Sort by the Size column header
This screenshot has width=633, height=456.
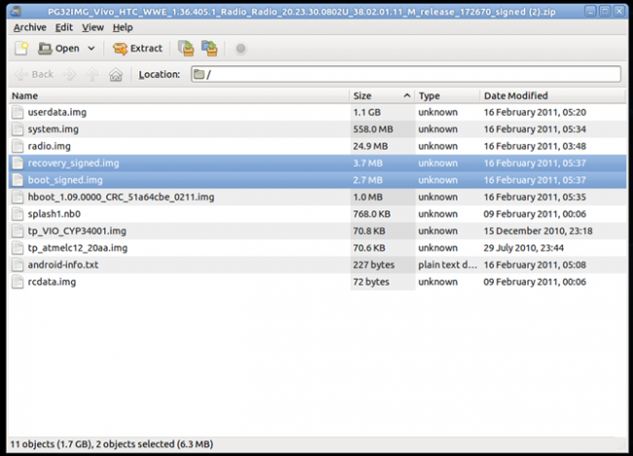tap(382, 95)
